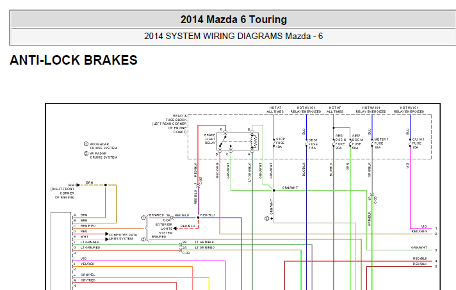Image resolution: width=456 pixels, height=290 pixels.
Task: Click the "ABS/DSC S FUSE 20A" label
Action: (341, 142)
